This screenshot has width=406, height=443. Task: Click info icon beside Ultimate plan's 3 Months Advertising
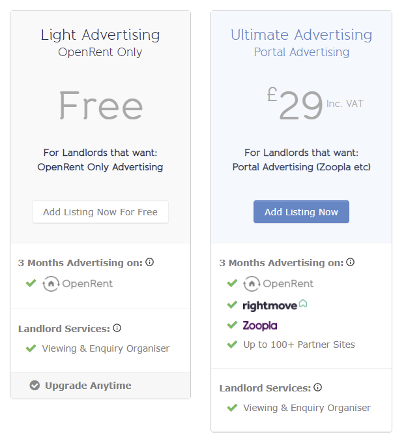(x=351, y=262)
